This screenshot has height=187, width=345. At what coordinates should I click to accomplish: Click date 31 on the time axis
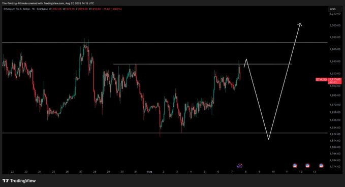pyautogui.click(x=136, y=172)
